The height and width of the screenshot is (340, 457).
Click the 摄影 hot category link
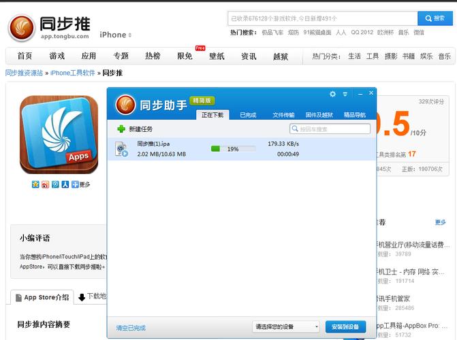(391, 56)
